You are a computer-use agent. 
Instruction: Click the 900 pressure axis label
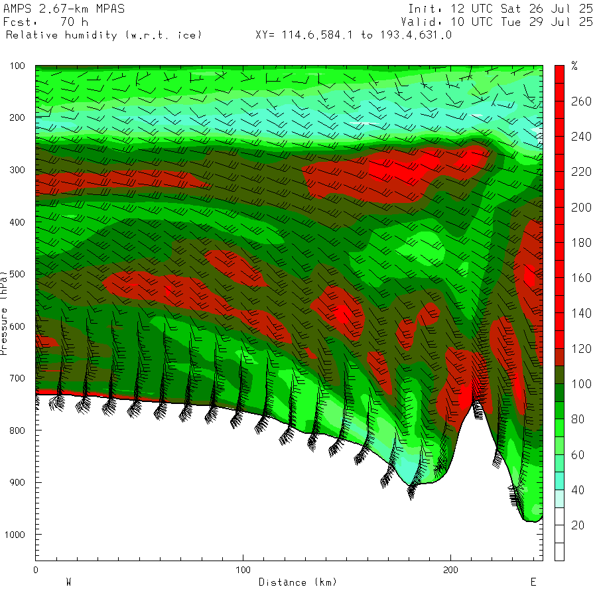[x=17, y=482]
